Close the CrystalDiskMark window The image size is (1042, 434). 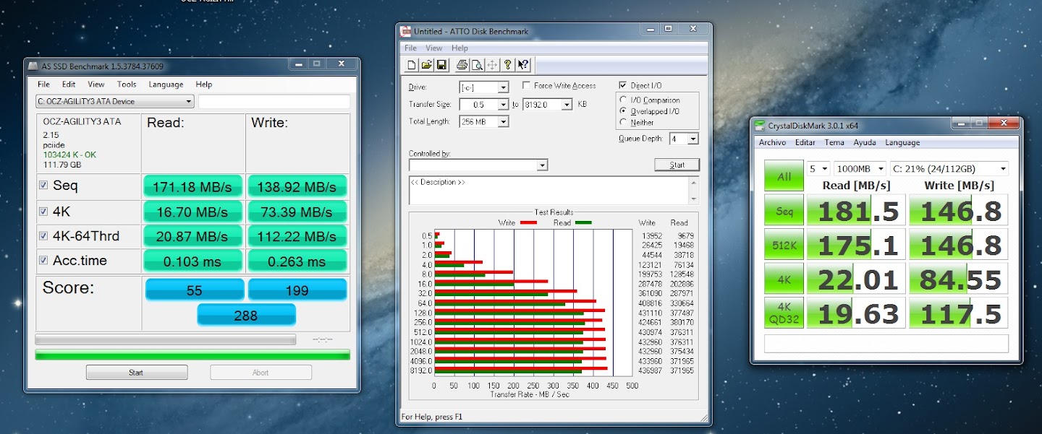click(1004, 123)
